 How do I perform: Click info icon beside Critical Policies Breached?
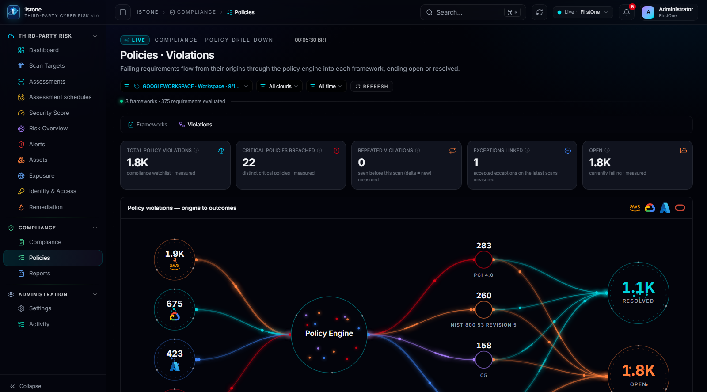tap(319, 150)
